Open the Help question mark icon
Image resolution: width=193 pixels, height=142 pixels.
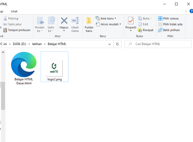tap(191, 11)
